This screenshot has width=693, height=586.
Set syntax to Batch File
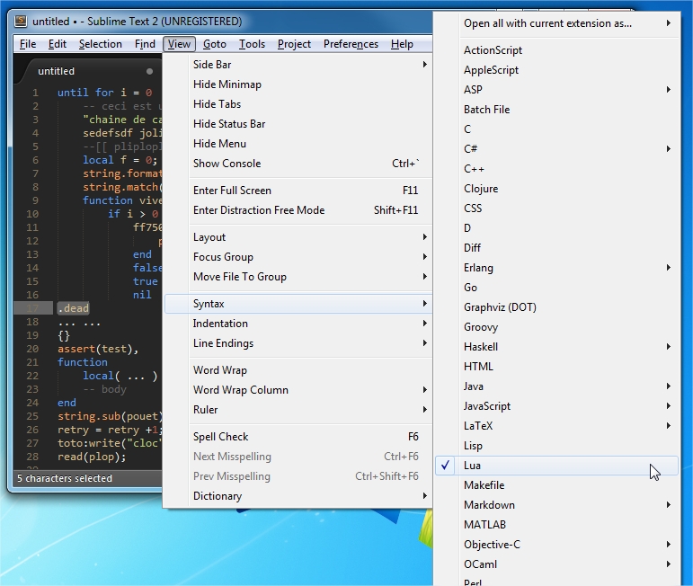pos(556,110)
